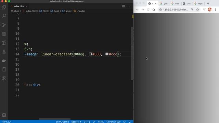Bookmark this page with the star icon

tap(197, 10)
